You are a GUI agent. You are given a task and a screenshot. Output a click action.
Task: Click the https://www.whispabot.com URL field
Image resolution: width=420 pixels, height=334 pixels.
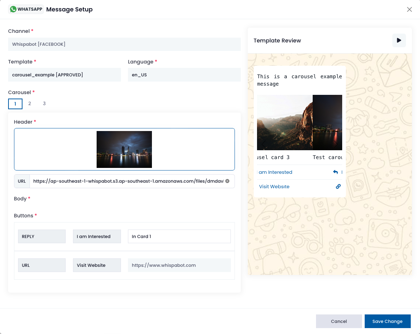coord(179,265)
